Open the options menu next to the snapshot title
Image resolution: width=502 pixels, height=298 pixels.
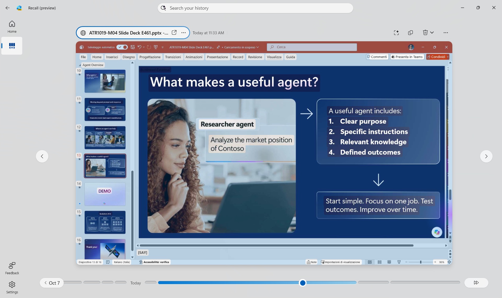[x=184, y=33]
